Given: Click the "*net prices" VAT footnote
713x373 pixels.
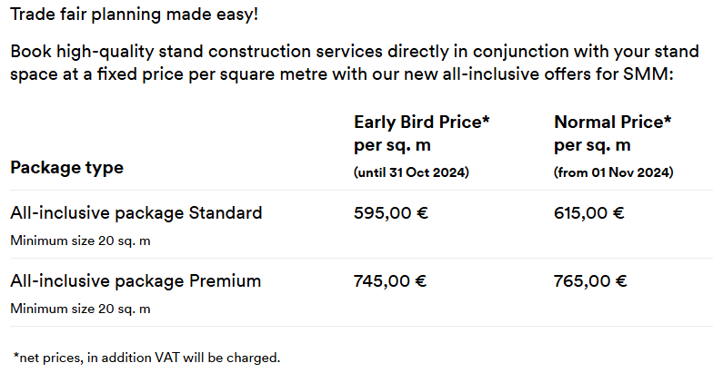Looking at the screenshot, I should [x=147, y=358].
